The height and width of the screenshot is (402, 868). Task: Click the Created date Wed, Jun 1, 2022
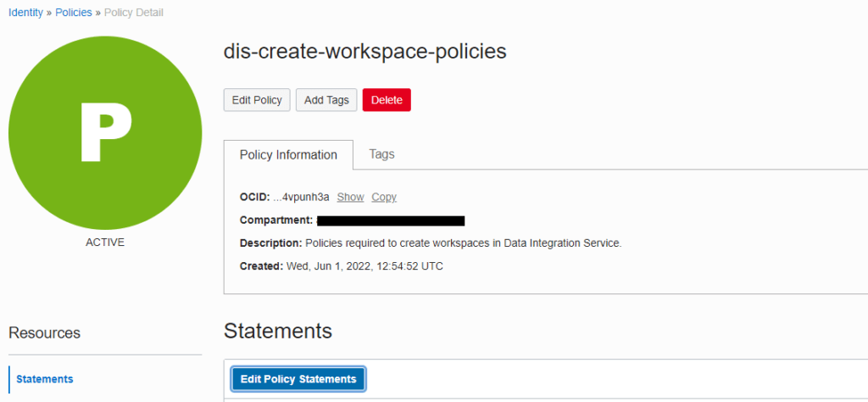click(364, 266)
